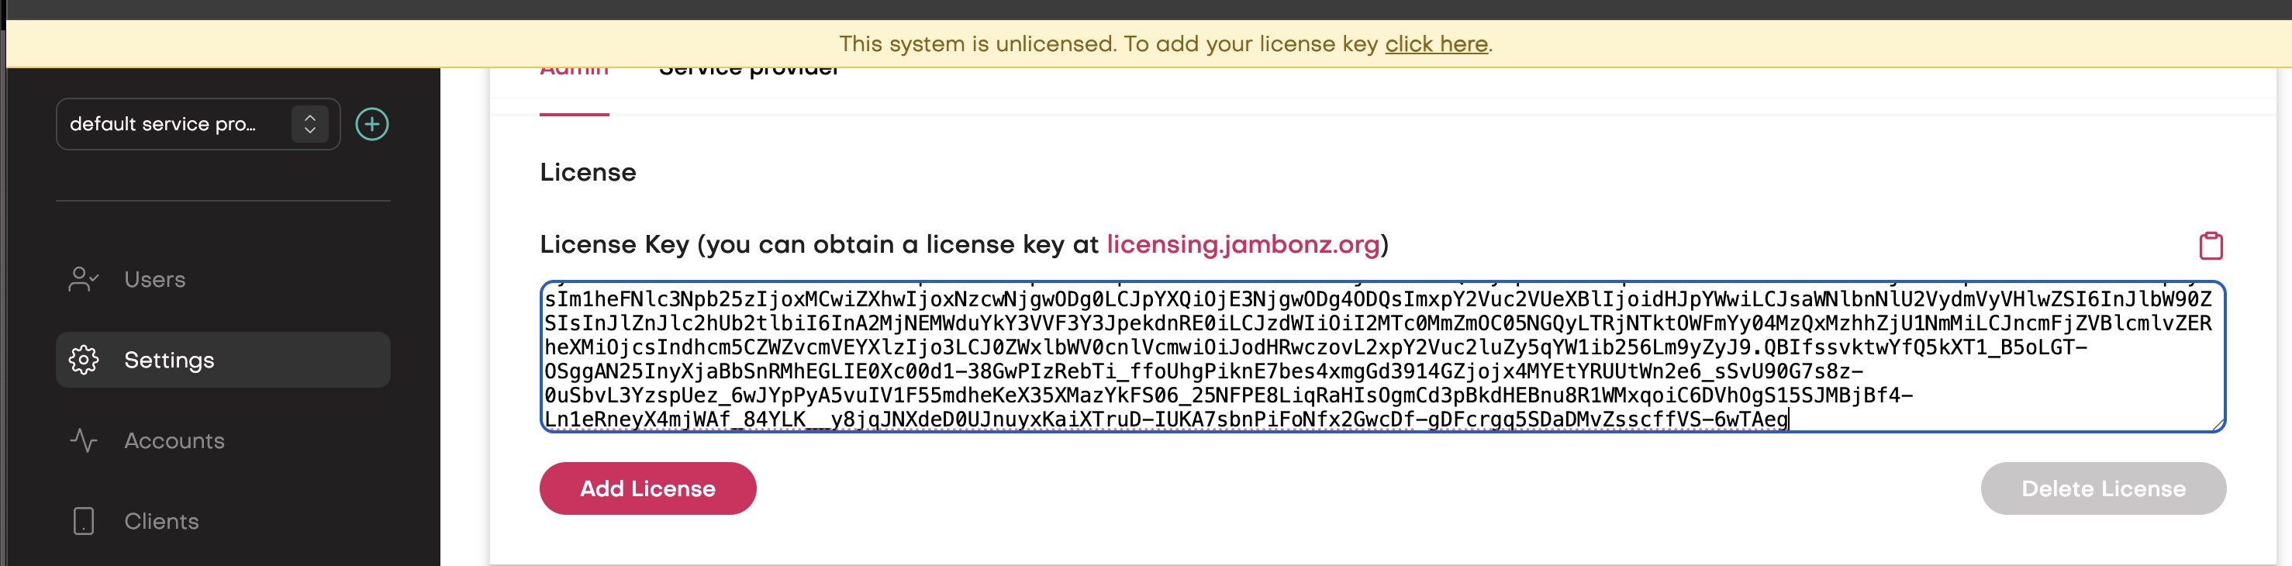This screenshot has height=566, width=2292.
Task: Click the plus icon to add service provider
Action: click(x=373, y=124)
